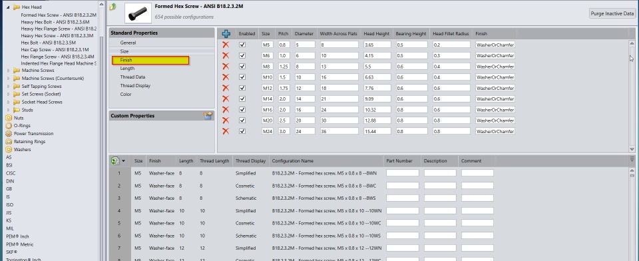This screenshot has height=261, width=639.
Task: Expand the Set Screws (Socket) node
Action: 8,94
